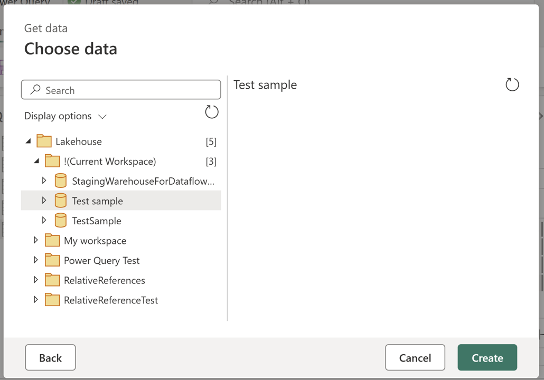This screenshot has width=544, height=380.
Task: Refresh the Test sample preview
Action: pyautogui.click(x=512, y=84)
